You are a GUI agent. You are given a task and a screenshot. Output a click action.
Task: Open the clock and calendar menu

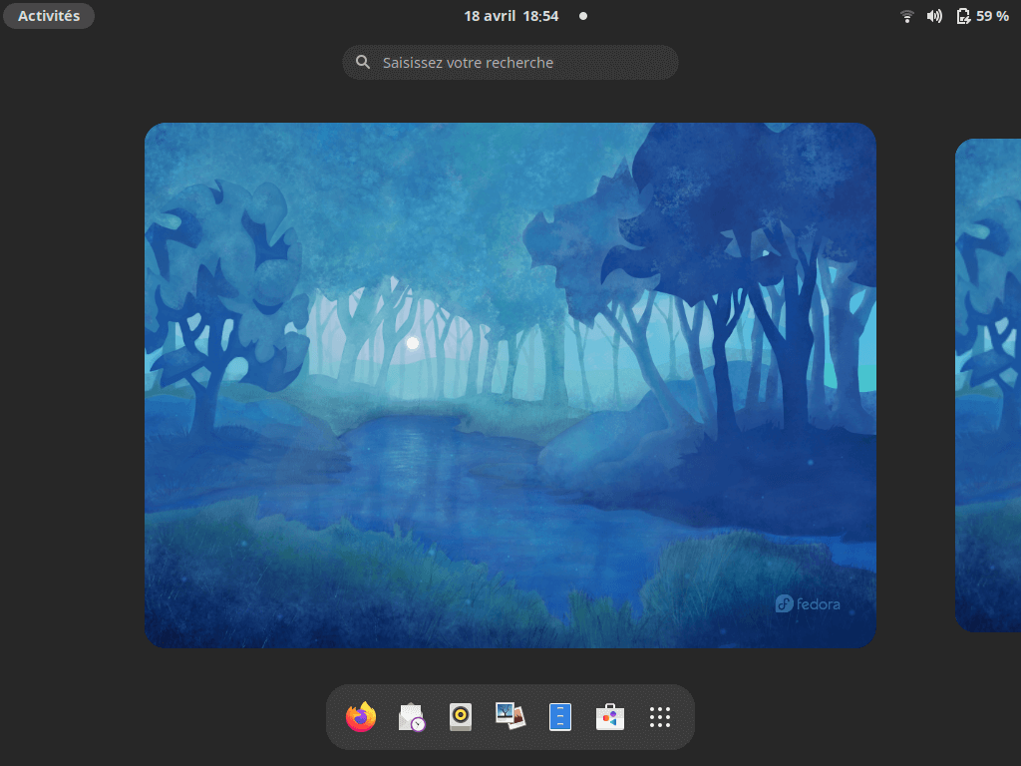511,16
